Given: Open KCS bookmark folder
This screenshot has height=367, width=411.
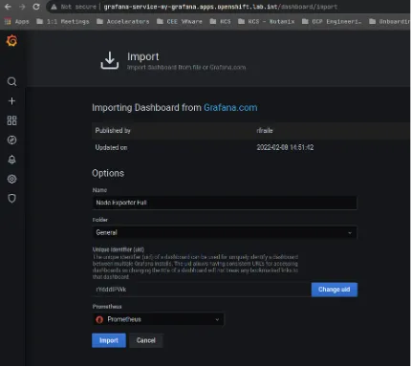Looking at the screenshot, I should pyautogui.click(x=220, y=21).
